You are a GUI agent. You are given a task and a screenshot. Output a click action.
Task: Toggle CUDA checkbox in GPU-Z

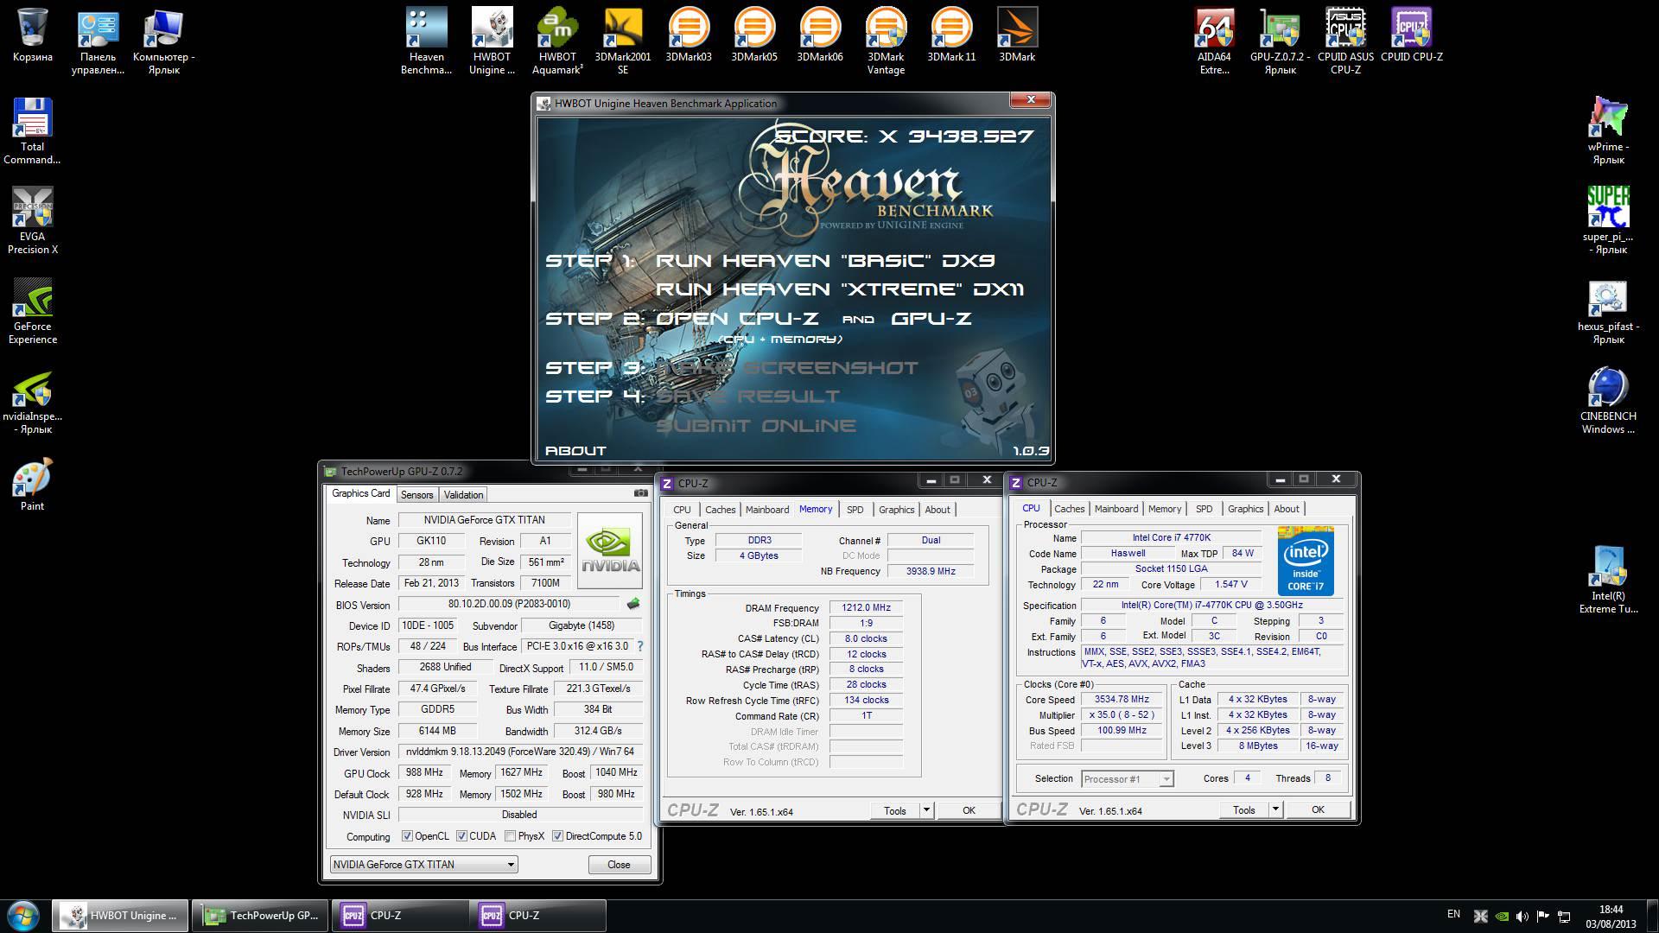pyautogui.click(x=461, y=836)
